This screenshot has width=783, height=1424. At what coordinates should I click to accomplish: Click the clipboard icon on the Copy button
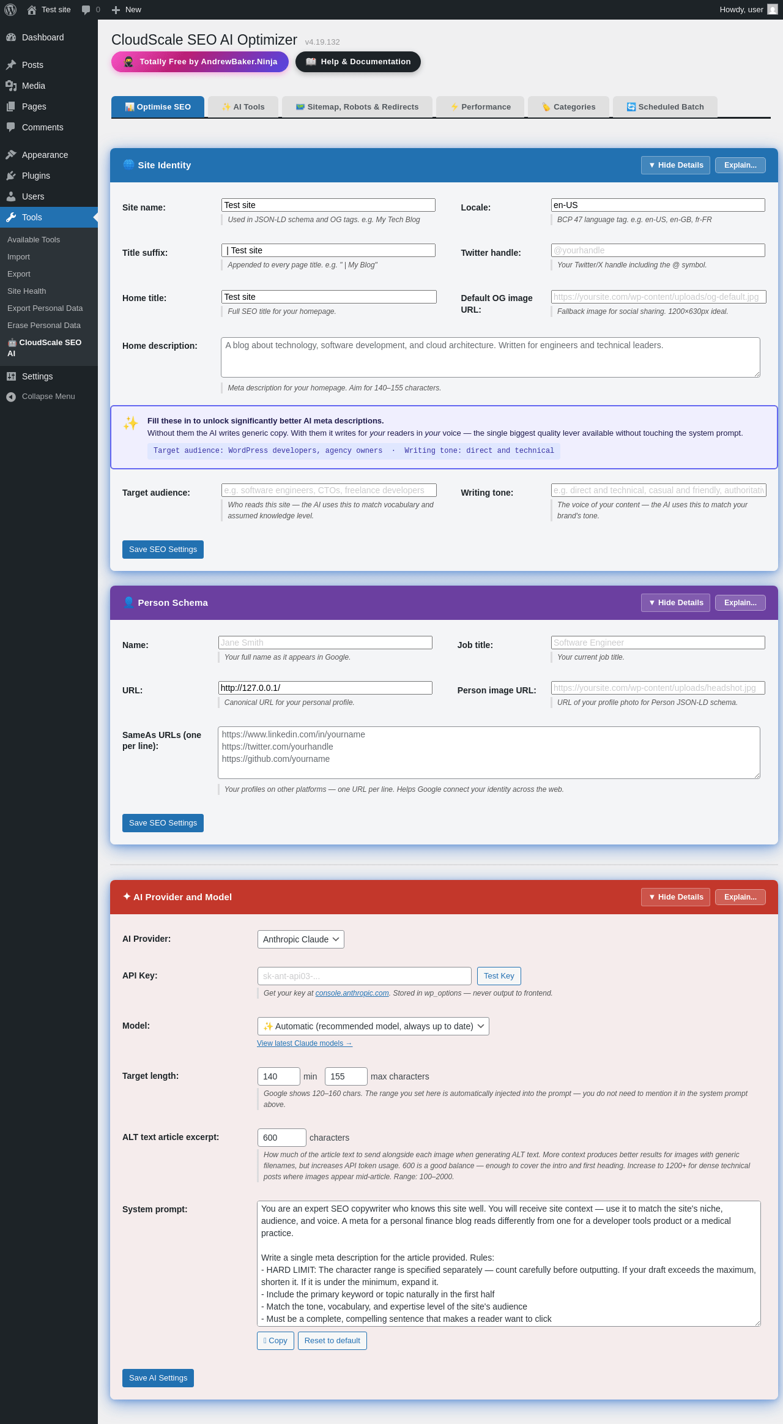(x=265, y=1340)
